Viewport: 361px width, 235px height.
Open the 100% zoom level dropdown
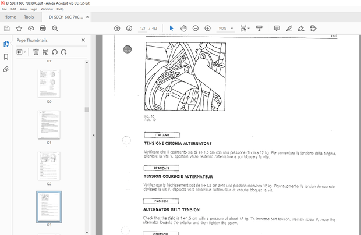(x=226, y=29)
